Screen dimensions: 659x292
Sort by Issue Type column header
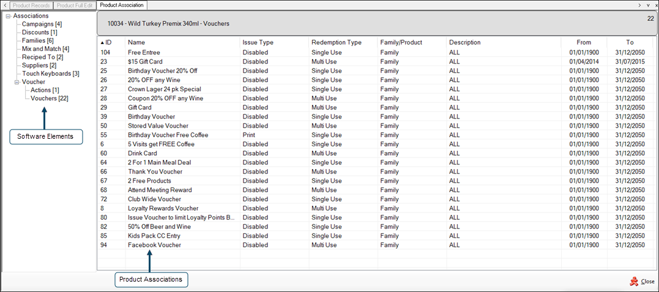click(x=274, y=42)
